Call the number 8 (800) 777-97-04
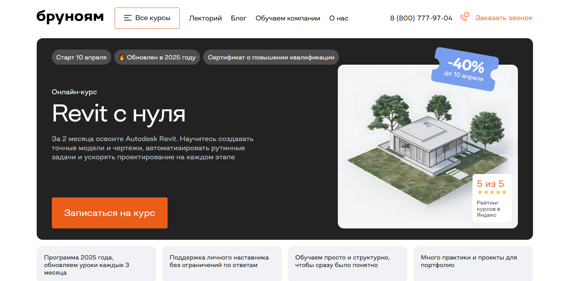Screen dimensions: 561x281 pos(421,18)
